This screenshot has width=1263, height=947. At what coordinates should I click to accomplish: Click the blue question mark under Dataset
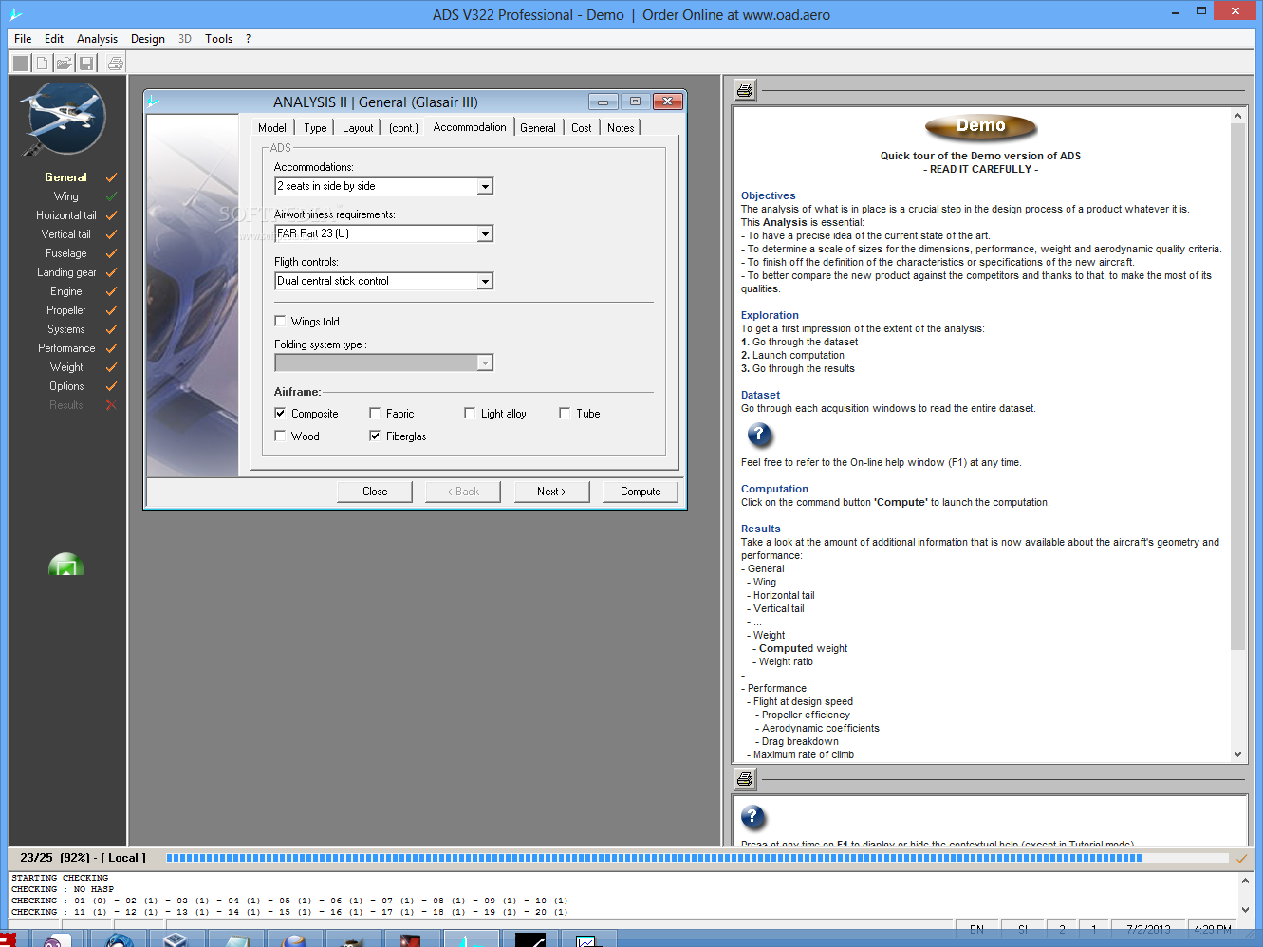[x=759, y=436]
